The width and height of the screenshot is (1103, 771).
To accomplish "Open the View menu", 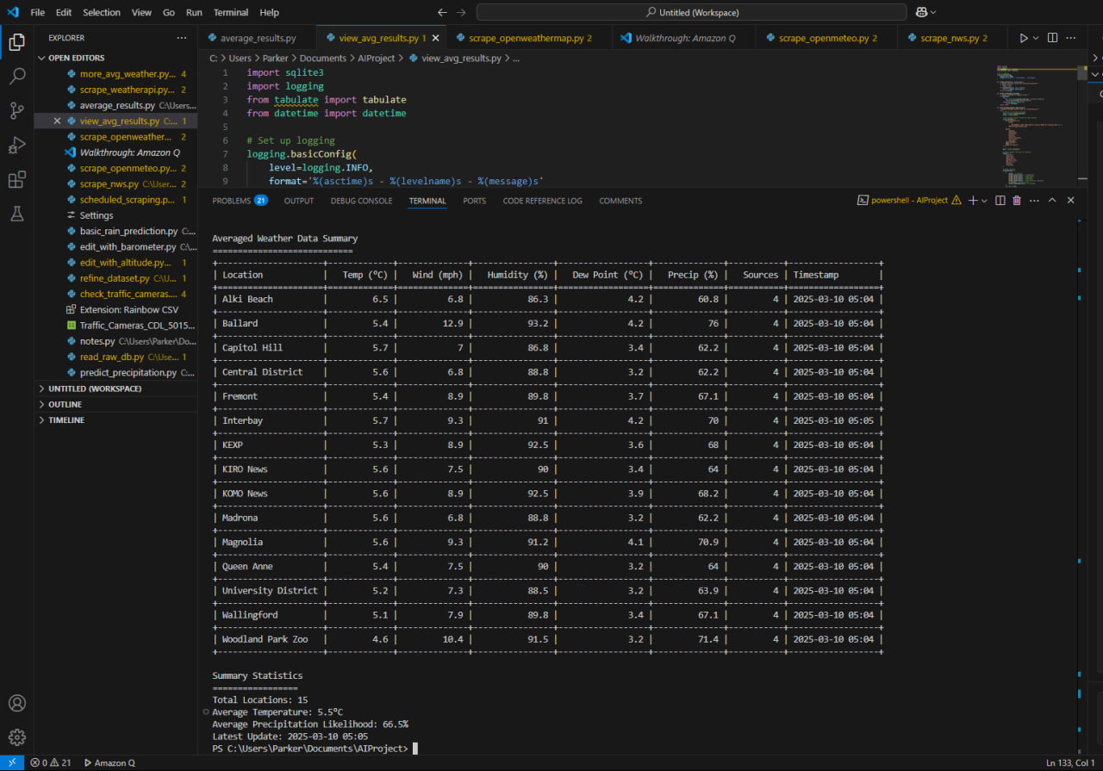I will [141, 12].
